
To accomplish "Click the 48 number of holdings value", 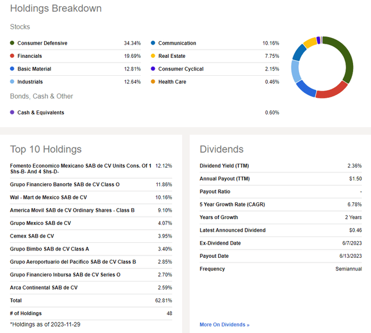I will 169,313.
